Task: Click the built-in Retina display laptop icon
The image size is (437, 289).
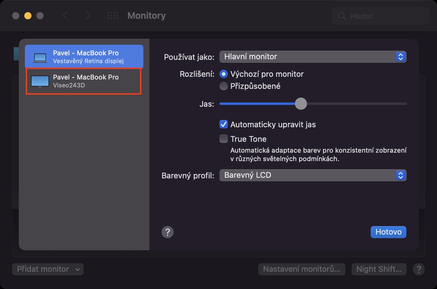Action: point(40,57)
